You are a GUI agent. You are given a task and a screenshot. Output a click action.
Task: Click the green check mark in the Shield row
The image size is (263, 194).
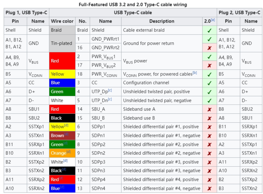(x=209, y=30)
